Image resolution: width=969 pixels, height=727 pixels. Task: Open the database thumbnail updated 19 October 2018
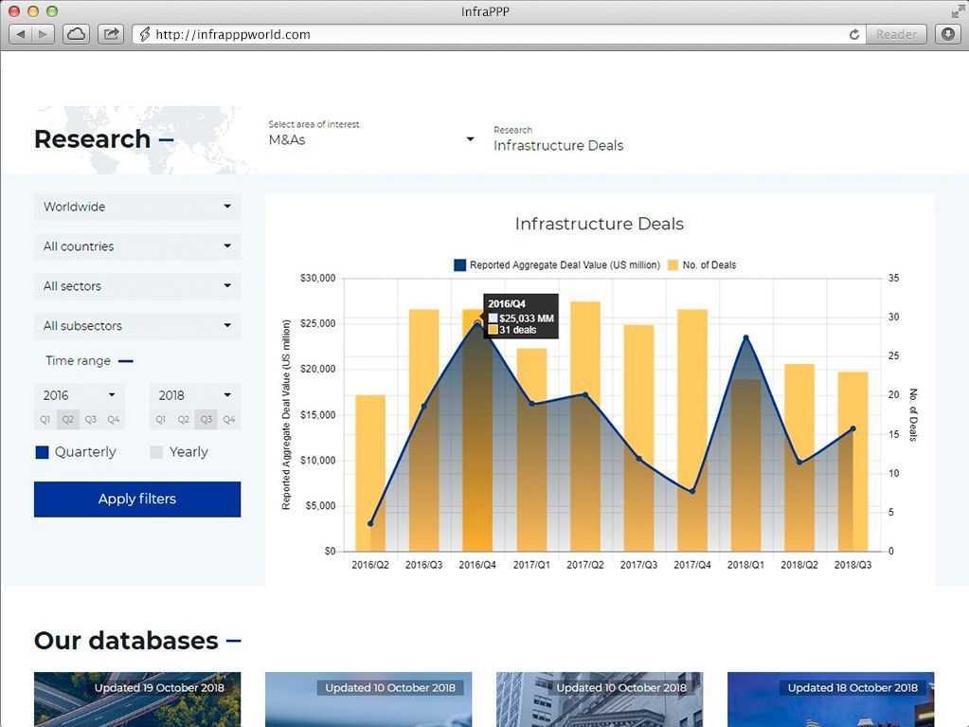tap(137, 700)
